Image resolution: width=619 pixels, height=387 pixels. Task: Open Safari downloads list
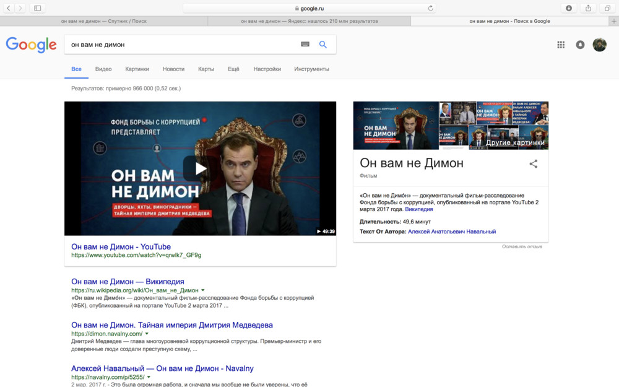[x=569, y=8]
